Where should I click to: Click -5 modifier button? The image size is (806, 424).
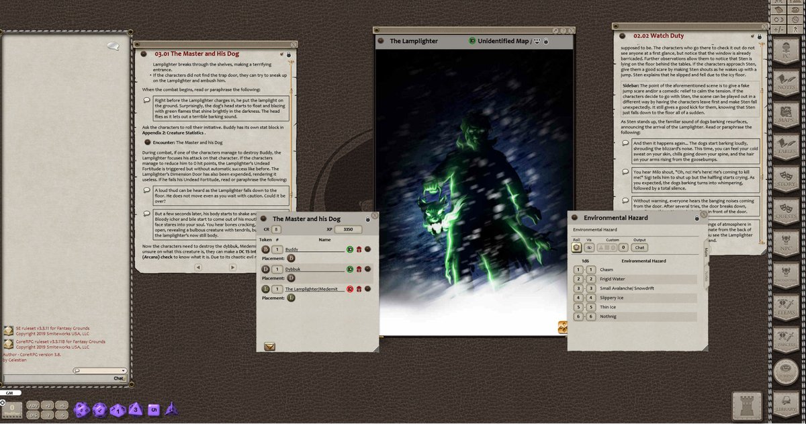[62, 415]
